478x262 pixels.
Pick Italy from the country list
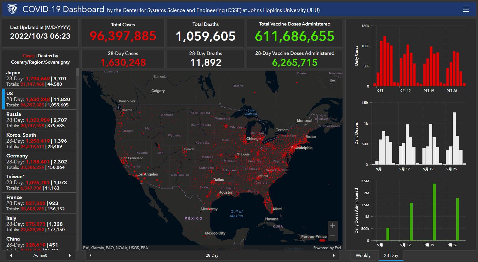point(39,224)
